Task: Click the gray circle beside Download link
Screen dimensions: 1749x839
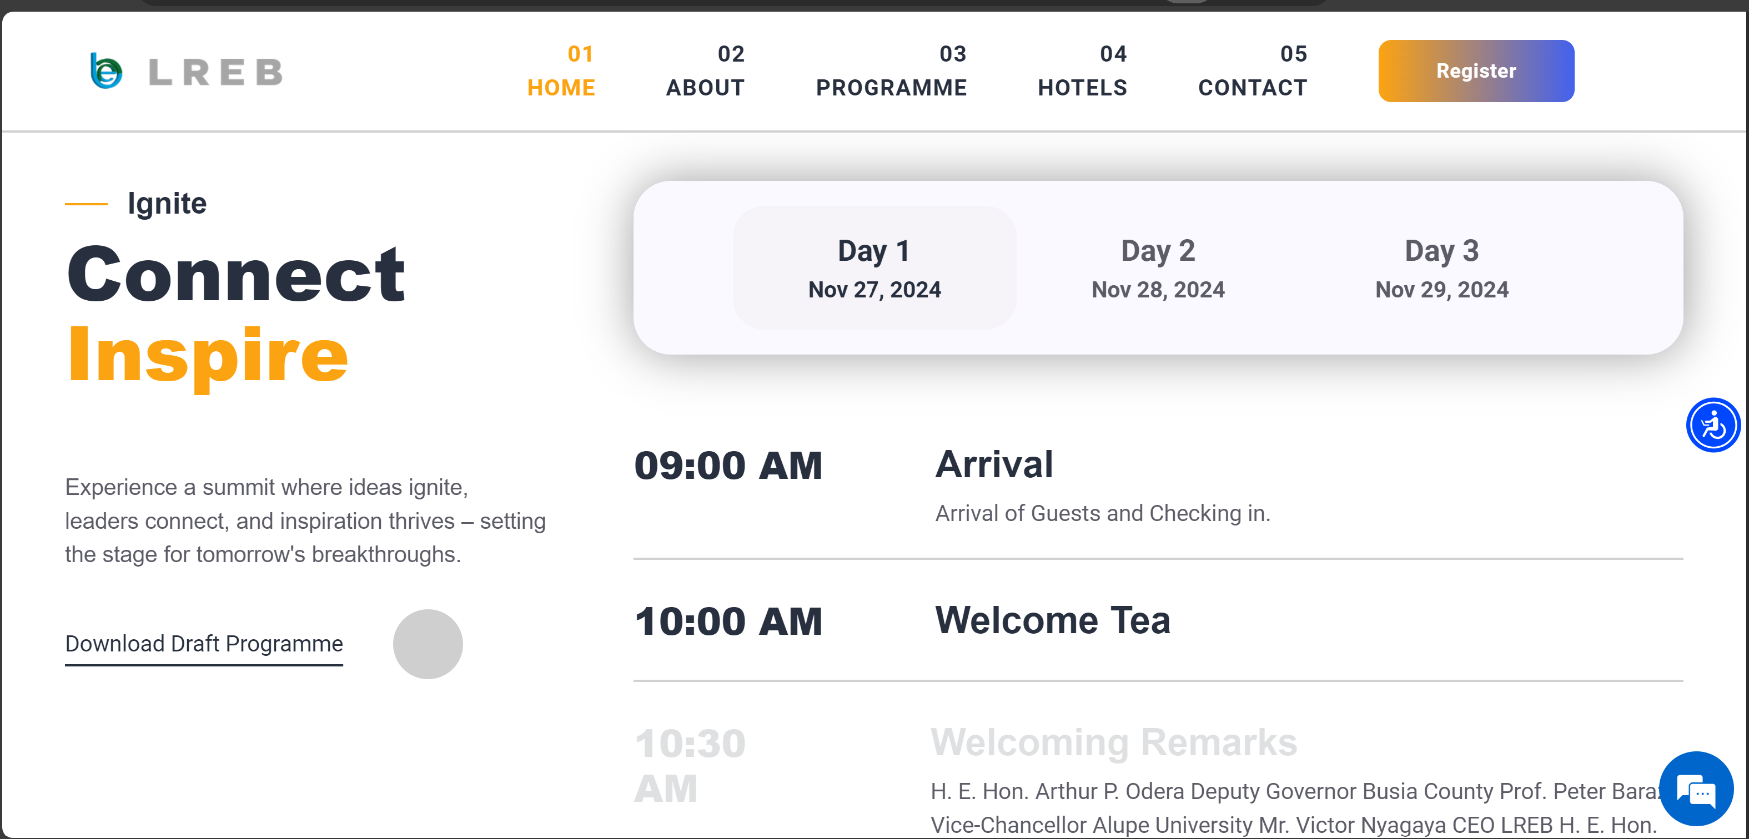Action: click(x=428, y=644)
